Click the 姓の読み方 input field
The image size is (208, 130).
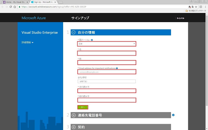point(107,100)
